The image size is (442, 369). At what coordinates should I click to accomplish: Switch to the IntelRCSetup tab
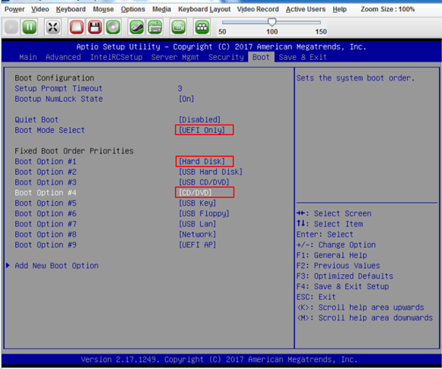[x=116, y=57]
